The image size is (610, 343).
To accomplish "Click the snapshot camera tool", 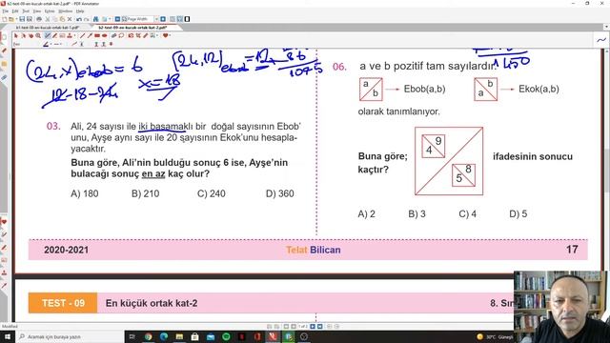I will click(x=131, y=36).
